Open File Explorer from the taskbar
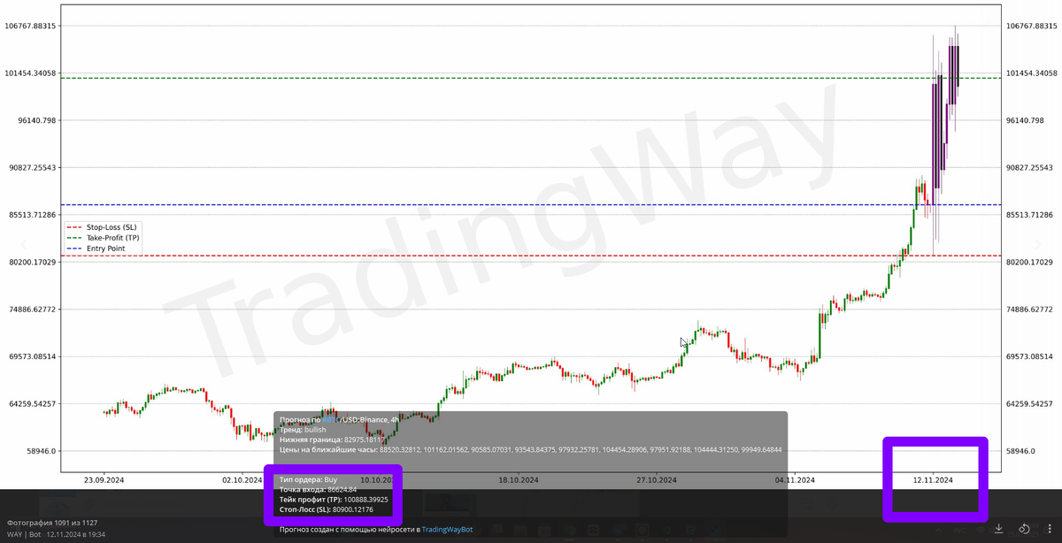The height and width of the screenshot is (543, 1062). click(519, 529)
